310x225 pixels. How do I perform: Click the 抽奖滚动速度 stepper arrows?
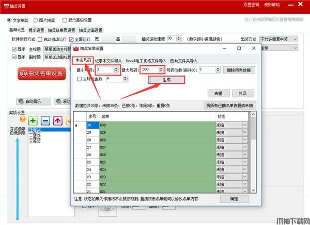[179, 39]
